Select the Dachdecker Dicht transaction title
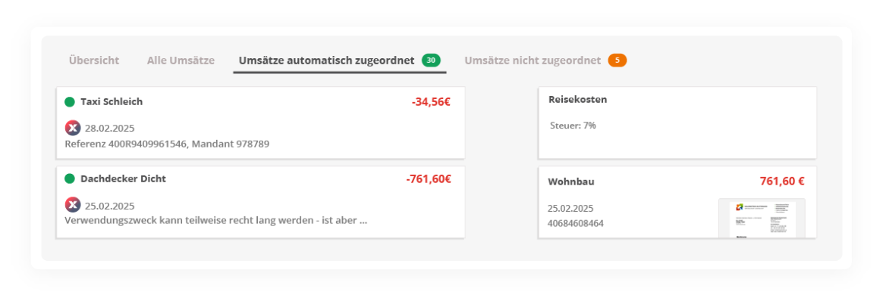Screen dimensions: 883x304 124,179
